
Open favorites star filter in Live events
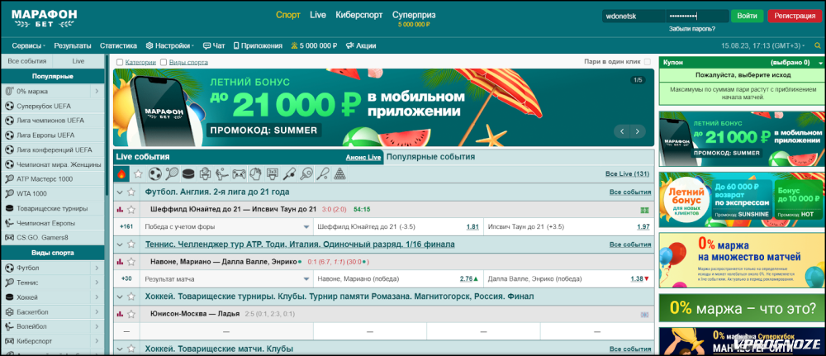138,173
